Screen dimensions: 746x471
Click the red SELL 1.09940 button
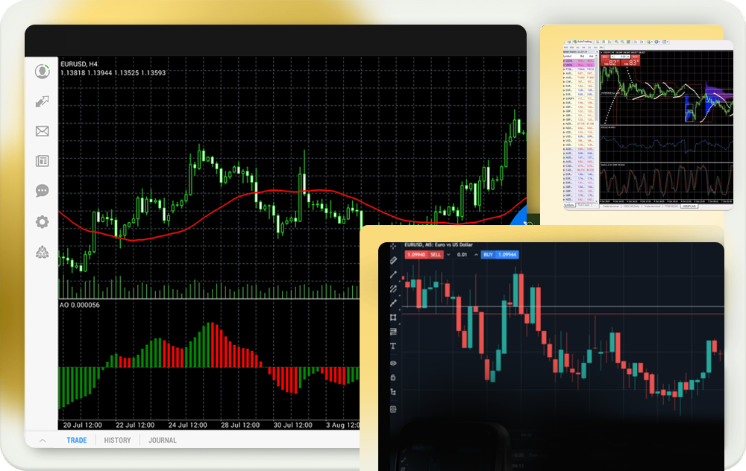(424, 255)
